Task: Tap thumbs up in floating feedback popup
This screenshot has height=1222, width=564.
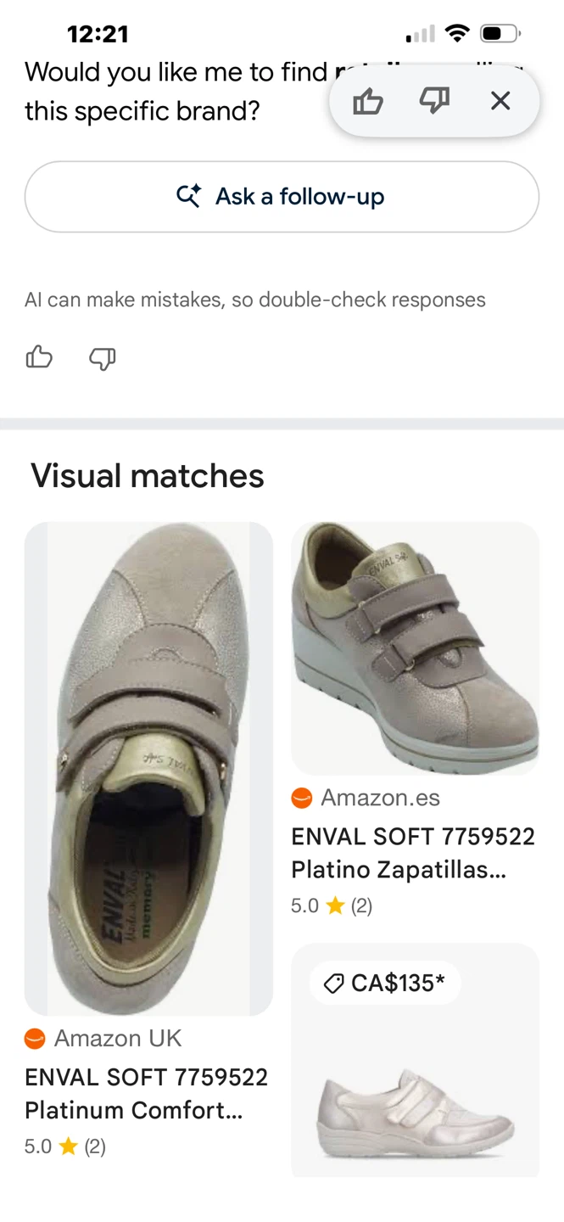Action: point(368,102)
